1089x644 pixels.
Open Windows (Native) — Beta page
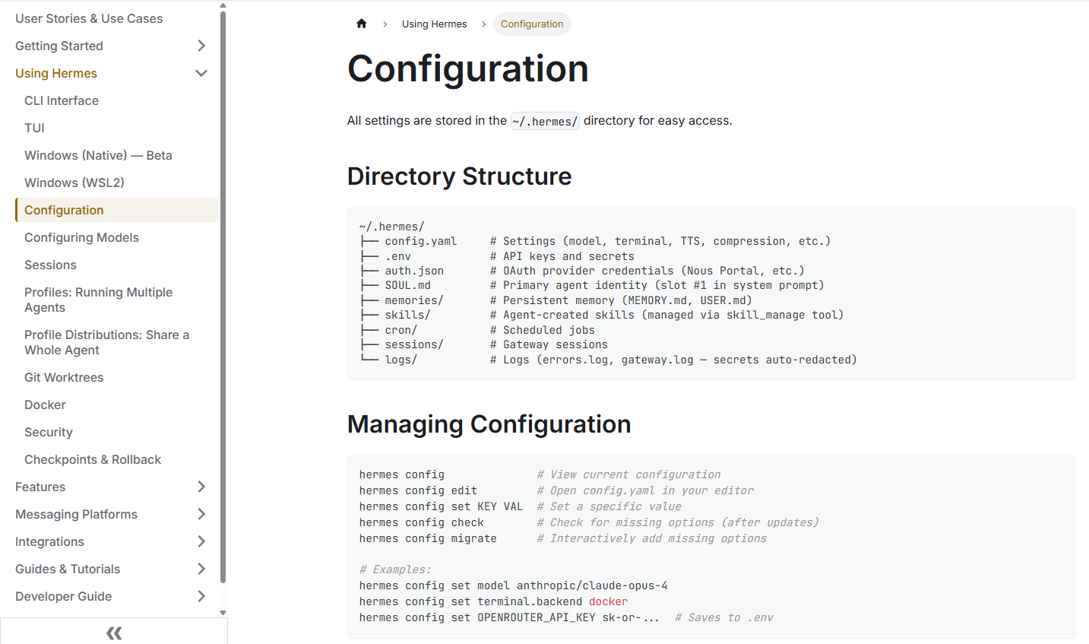tap(98, 155)
